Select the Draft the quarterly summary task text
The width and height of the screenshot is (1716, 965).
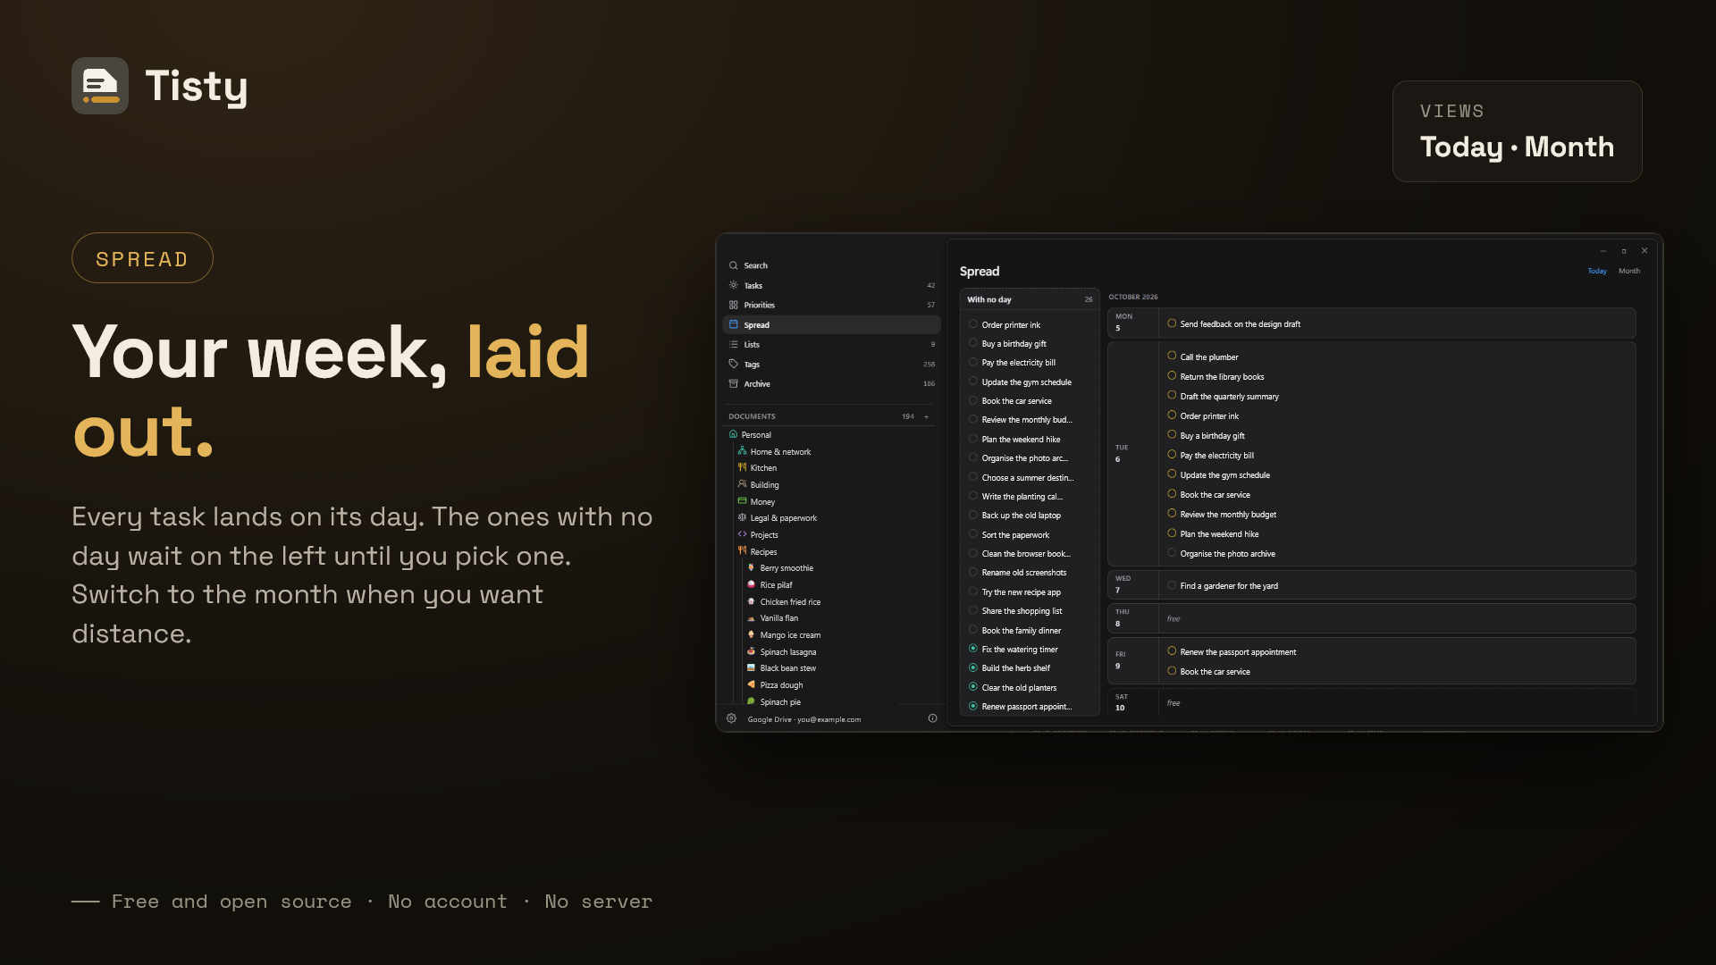point(1229,397)
